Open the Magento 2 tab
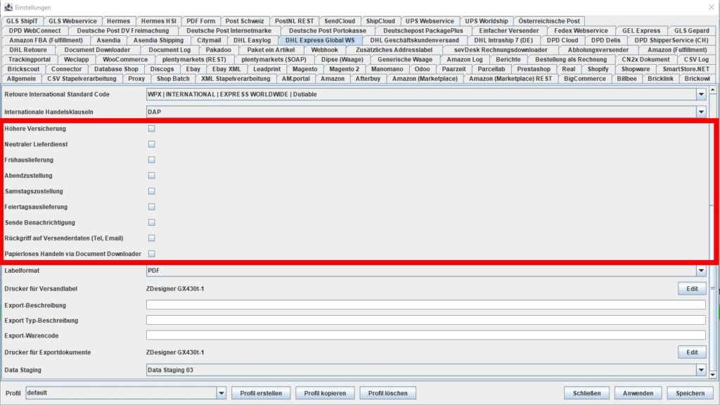The height and width of the screenshot is (405, 720). pyautogui.click(x=344, y=69)
